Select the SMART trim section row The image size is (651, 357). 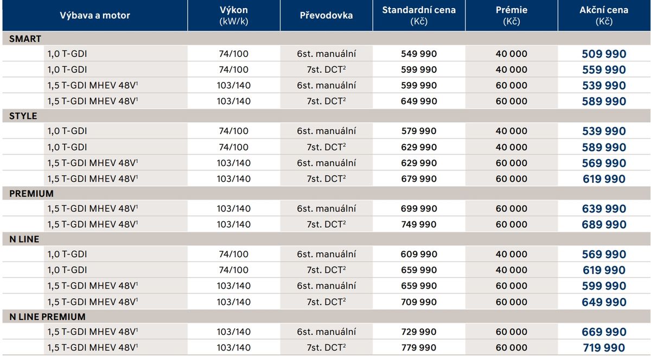pos(327,39)
